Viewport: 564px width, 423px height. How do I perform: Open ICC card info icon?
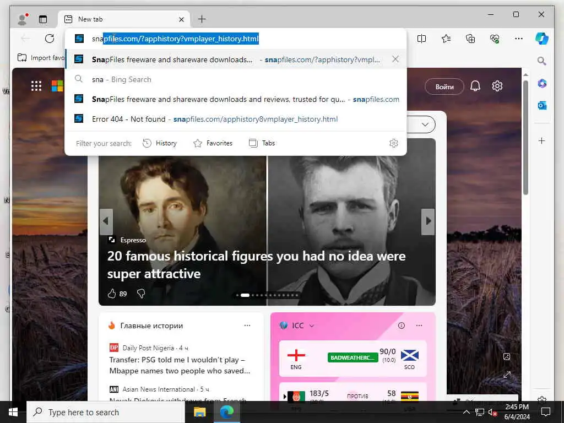(x=402, y=326)
